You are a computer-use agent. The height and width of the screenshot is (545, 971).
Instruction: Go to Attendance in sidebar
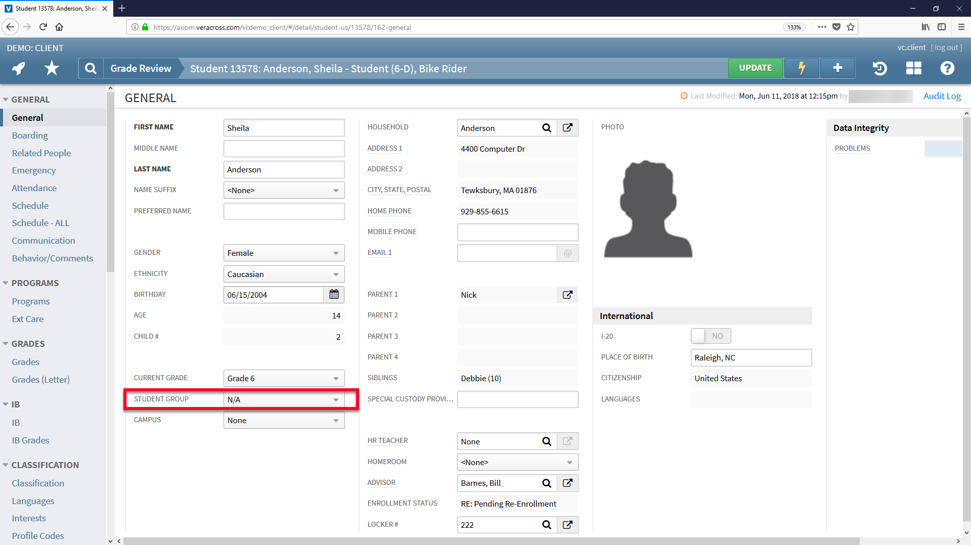pos(34,188)
